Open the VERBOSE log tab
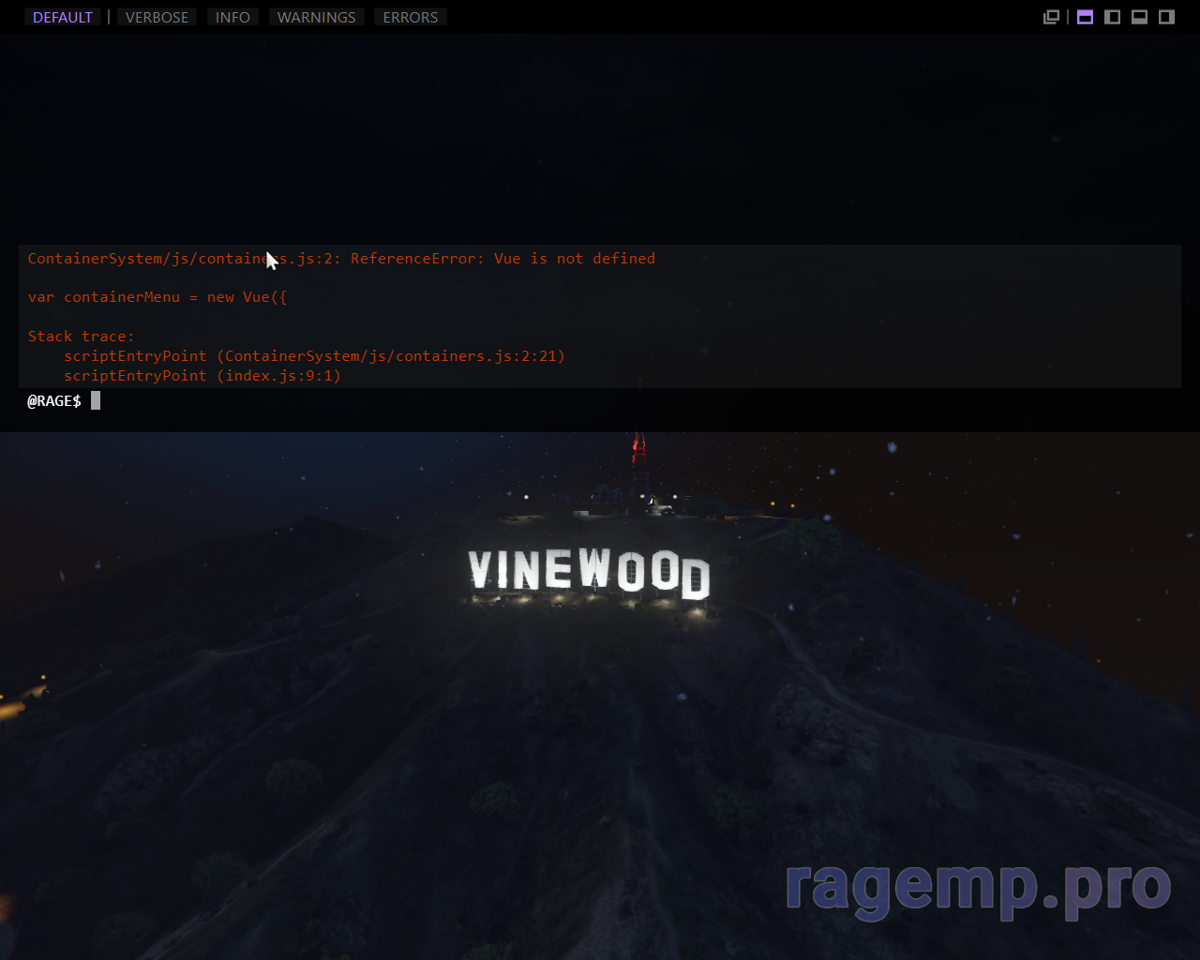 tap(157, 17)
